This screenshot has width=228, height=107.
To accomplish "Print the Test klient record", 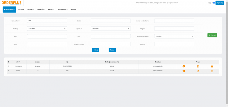I will pos(212,66).
